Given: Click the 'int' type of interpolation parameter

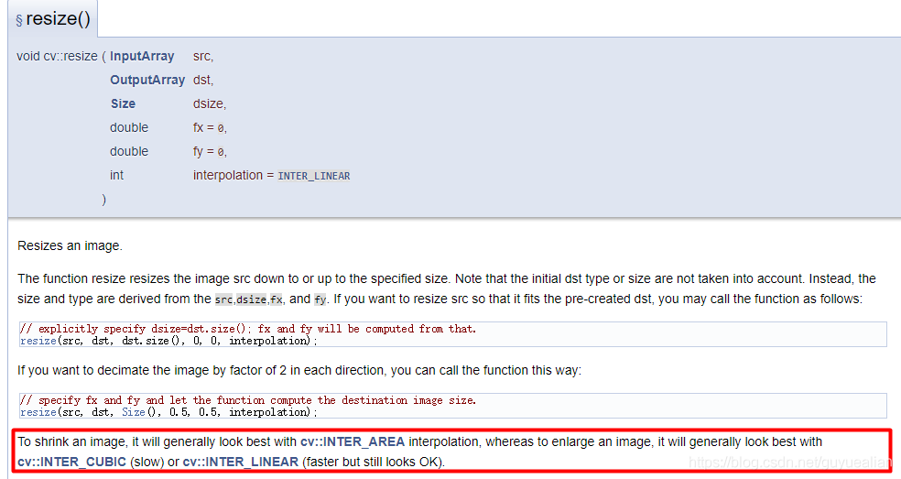Looking at the screenshot, I should pos(116,175).
